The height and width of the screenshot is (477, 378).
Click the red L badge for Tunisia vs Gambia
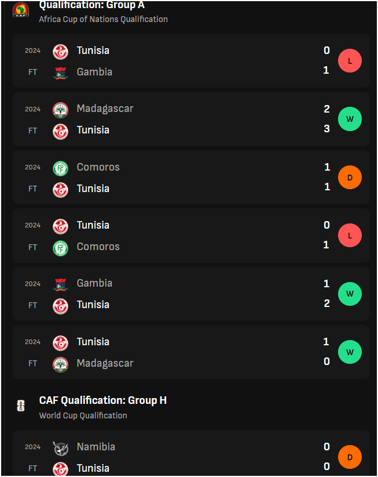tap(350, 60)
